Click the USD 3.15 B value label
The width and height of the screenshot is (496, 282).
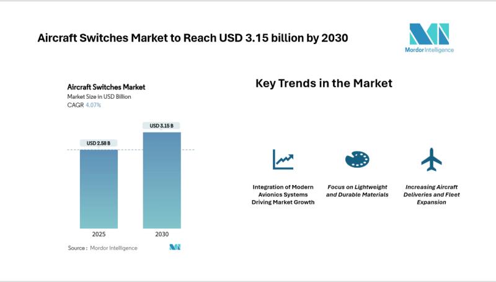click(162, 125)
